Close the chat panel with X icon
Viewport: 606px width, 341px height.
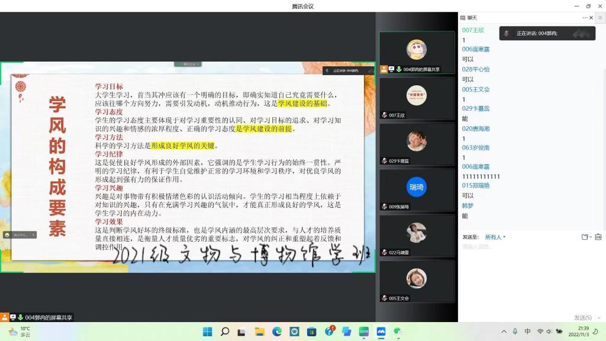(591, 18)
